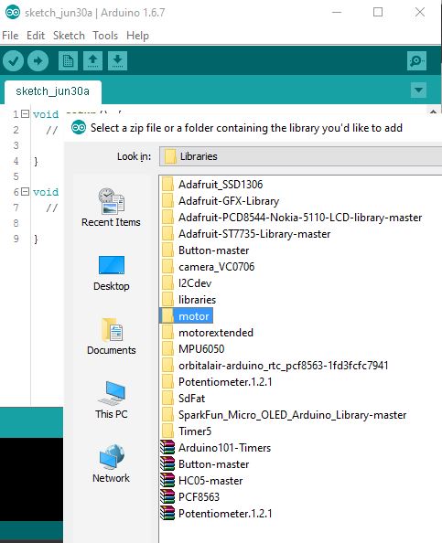This screenshot has height=543, width=442.
Task: Collapse the code fold at line 1
Action: tap(25, 113)
